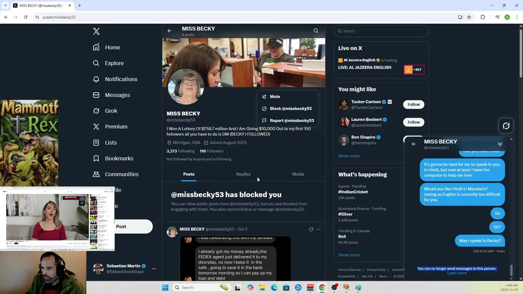
Task: Click Learn more in the chat popup
Action: (x=457, y=273)
